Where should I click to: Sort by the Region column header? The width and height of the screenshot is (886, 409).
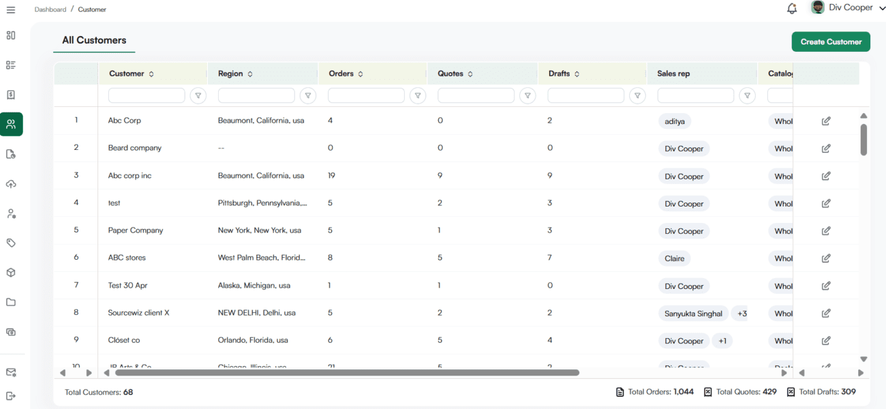(235, 74)
